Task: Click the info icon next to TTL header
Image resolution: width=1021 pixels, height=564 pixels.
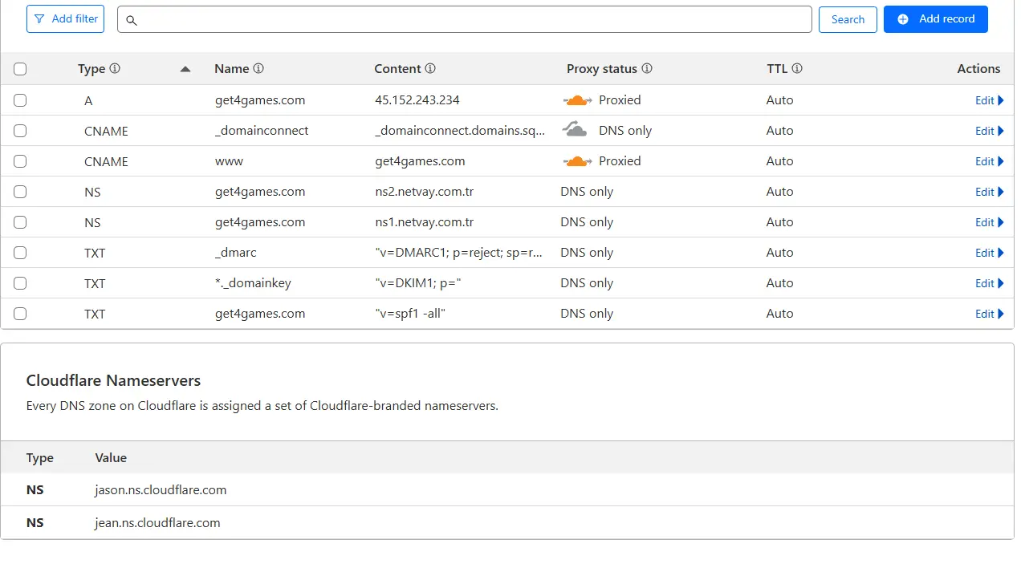Action: [x=797, y=69]
